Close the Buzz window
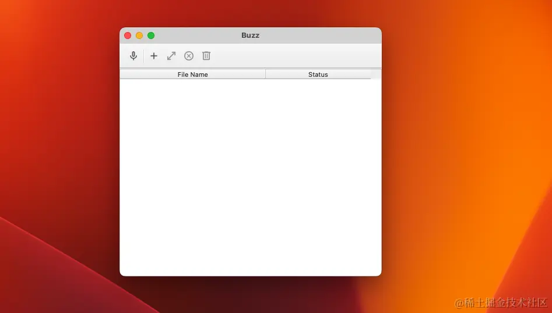Image resolution: width=552 pixels, height=313 pixels. click(x=128, y=35)
